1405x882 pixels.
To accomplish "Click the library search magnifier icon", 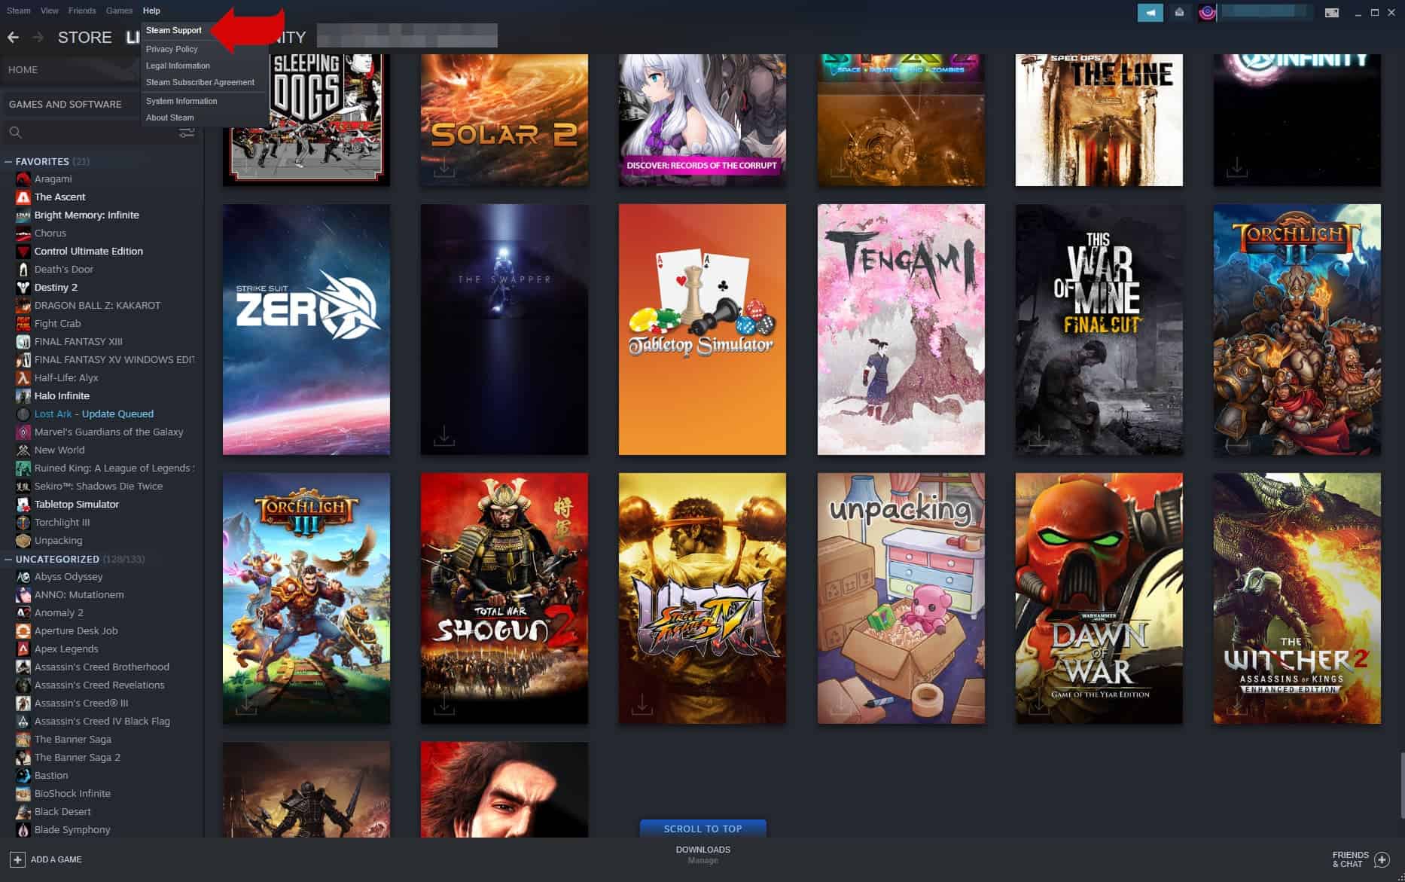I will click(x=15, y=133).
